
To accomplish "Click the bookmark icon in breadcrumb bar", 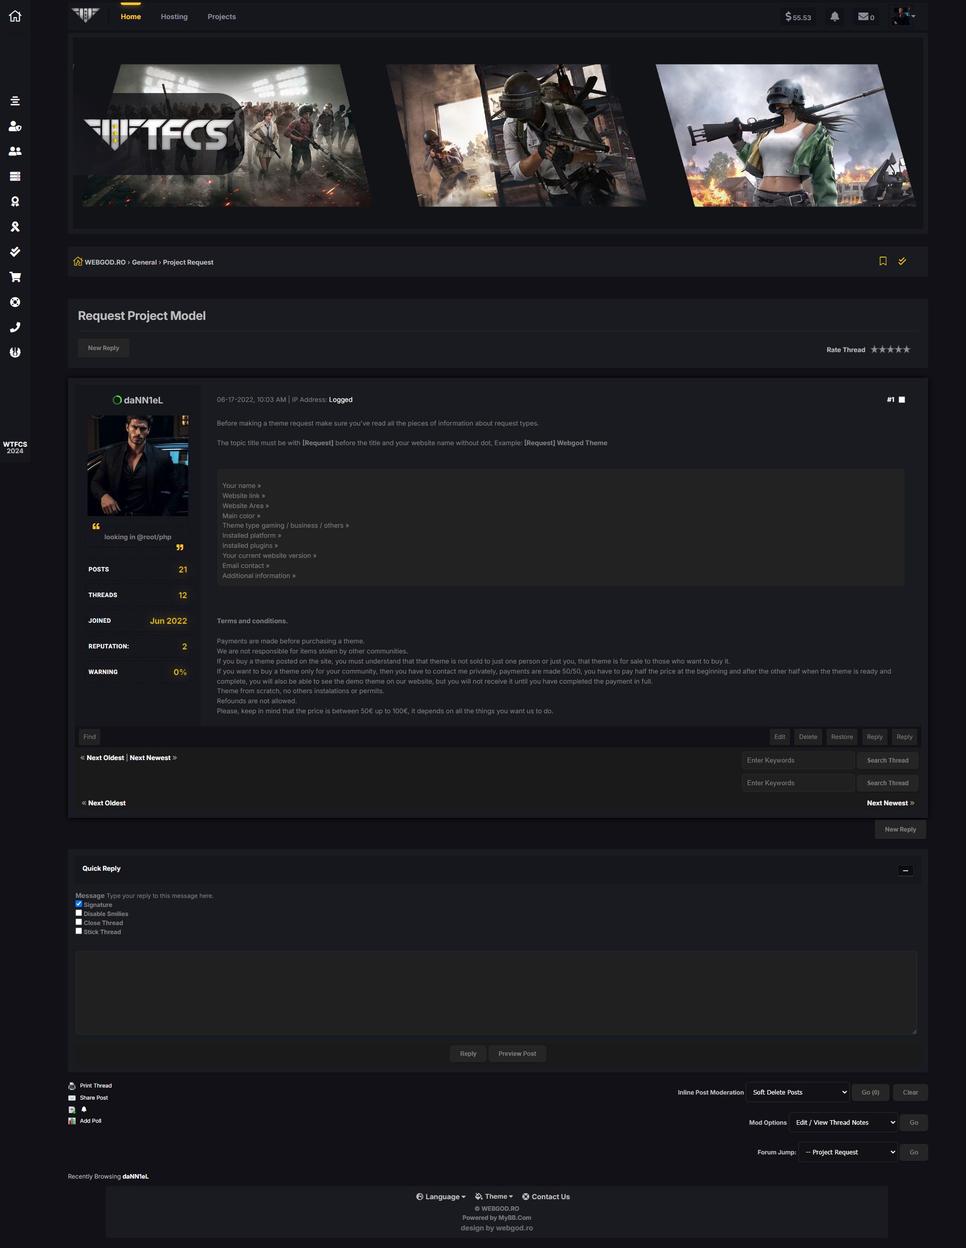I will click(x=882, y=261).
